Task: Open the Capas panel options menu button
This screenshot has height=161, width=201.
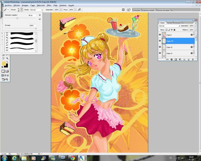Action: [x=196, y=23]
